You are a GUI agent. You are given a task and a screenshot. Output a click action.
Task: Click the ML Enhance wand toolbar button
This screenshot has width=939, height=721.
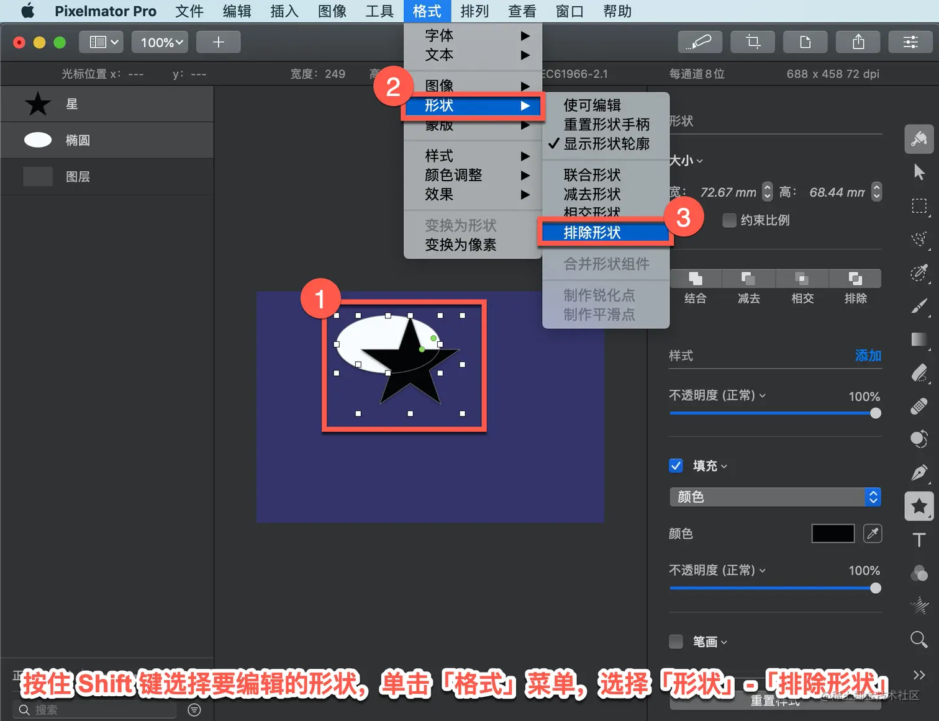700,42
